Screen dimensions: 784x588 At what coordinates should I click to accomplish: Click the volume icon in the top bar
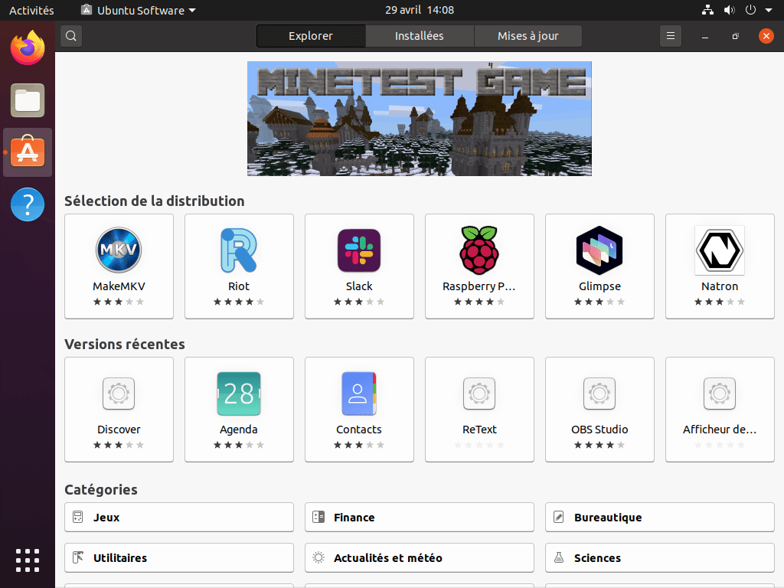click(x=730, y=10)
